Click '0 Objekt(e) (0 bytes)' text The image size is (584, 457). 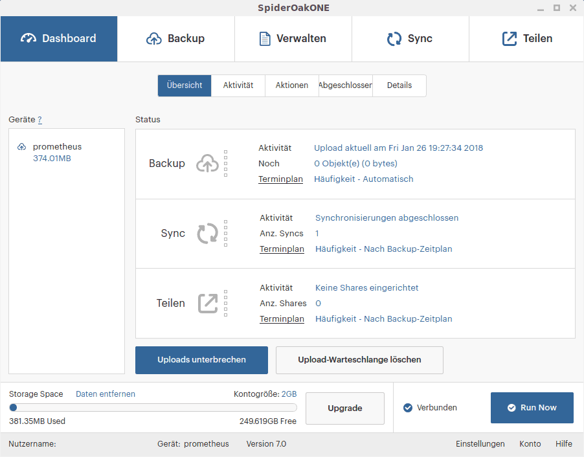[355, 164]
